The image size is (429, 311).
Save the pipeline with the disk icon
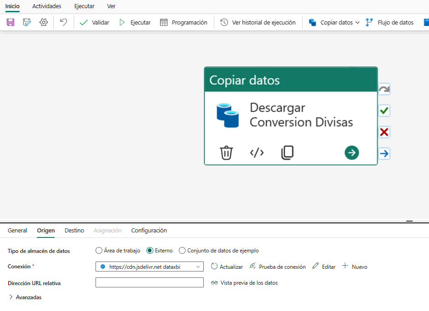(x=10, y=22)
